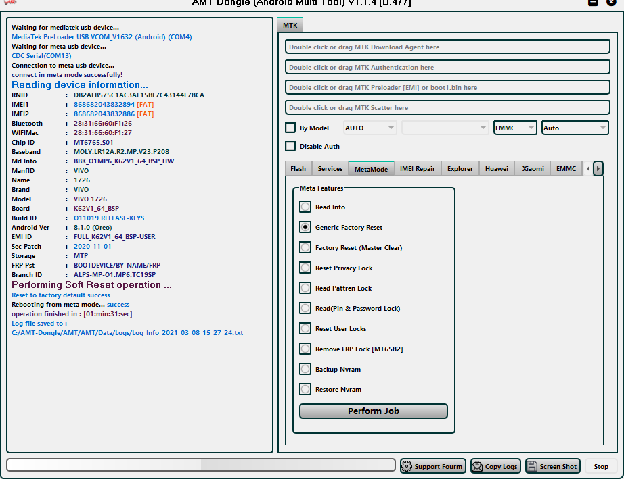Image resolution: width=624 pixels, height=479 pixels.
Task: Click the MTK Scatter file field
Action: click(447, 107)
